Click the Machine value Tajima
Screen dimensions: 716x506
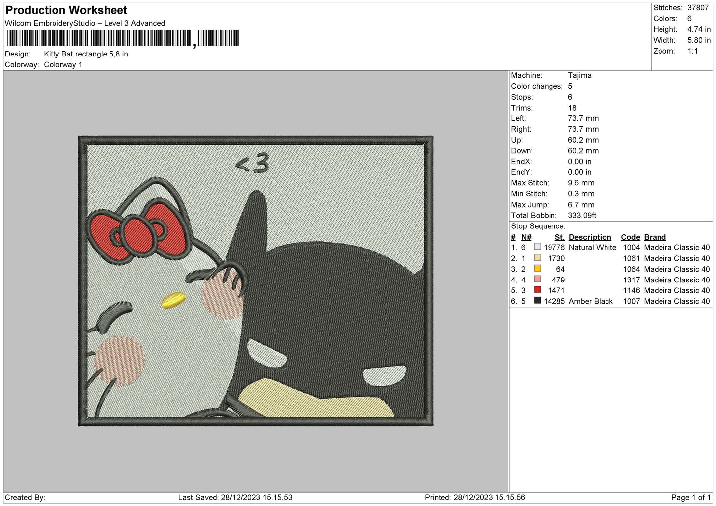point(580,75)
